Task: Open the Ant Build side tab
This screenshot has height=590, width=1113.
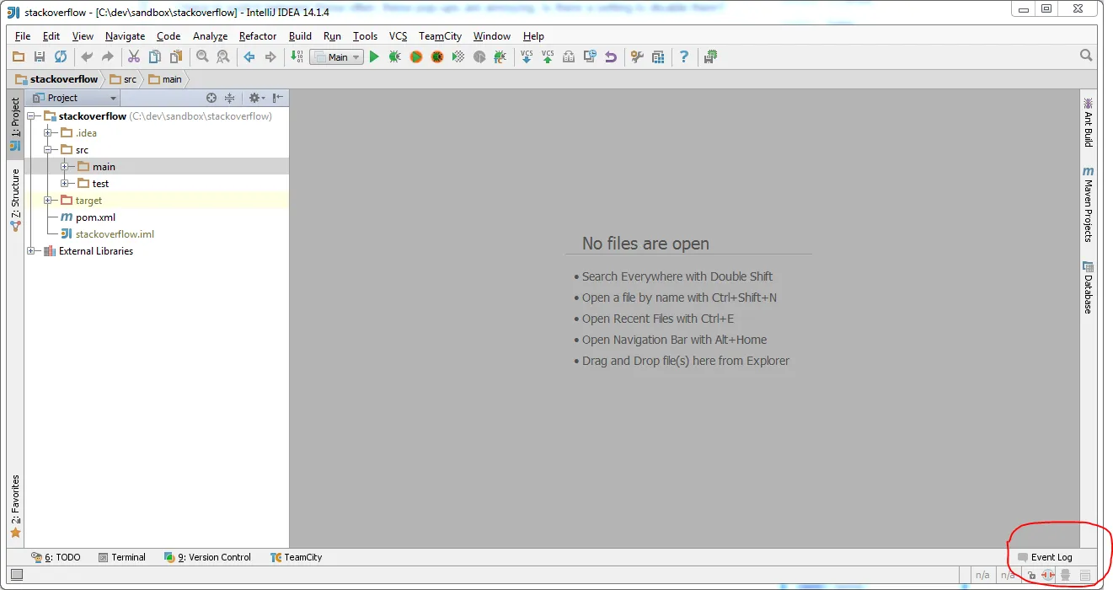Action: pyautogui.click(x=1088, y=122)
